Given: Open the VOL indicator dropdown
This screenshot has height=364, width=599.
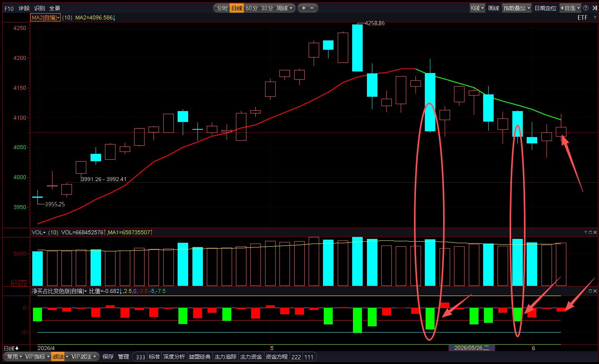Looking at the screenshot, I should (39, 232).
